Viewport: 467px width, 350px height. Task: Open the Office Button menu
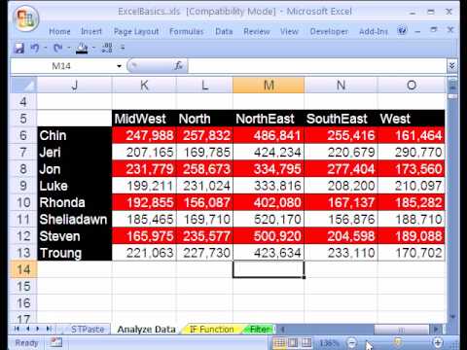tap(26, 18)
